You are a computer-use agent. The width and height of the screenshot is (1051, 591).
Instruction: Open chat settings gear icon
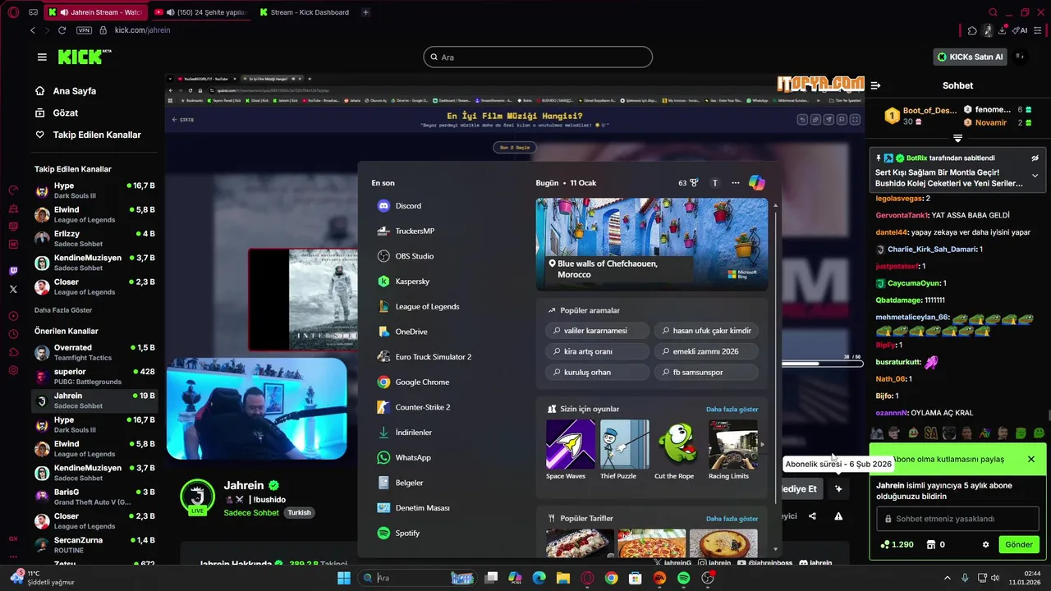pyautogui.click(x=985, y=544)
